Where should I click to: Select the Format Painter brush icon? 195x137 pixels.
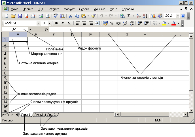pos(93,16)
